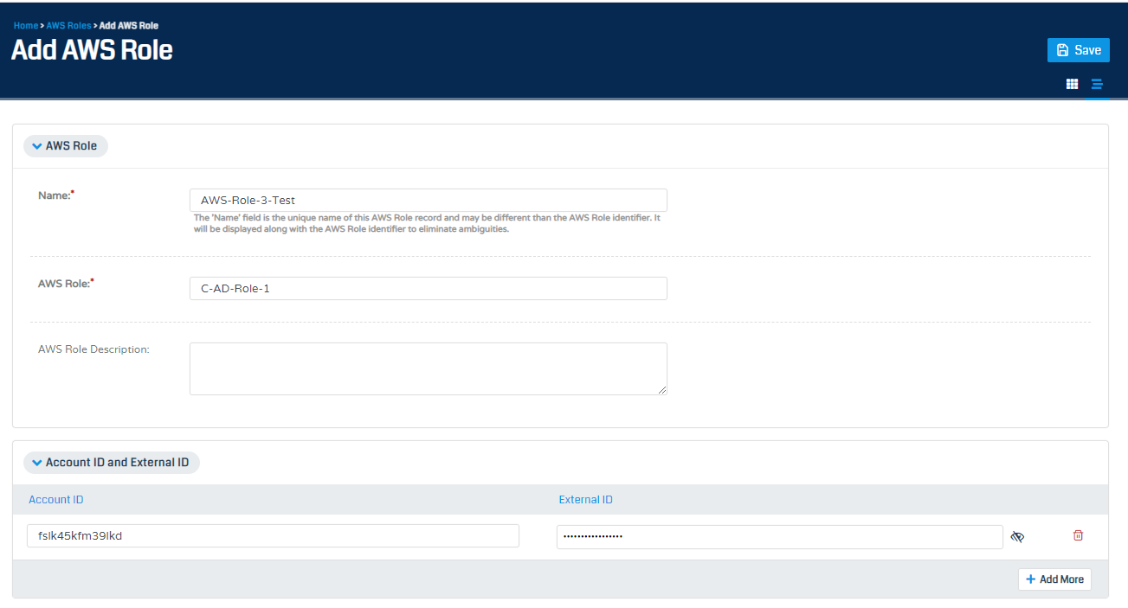Click the Account ID column header
Screen dimensions: 1128x608
pyautogui.click(x=55, y=499)
